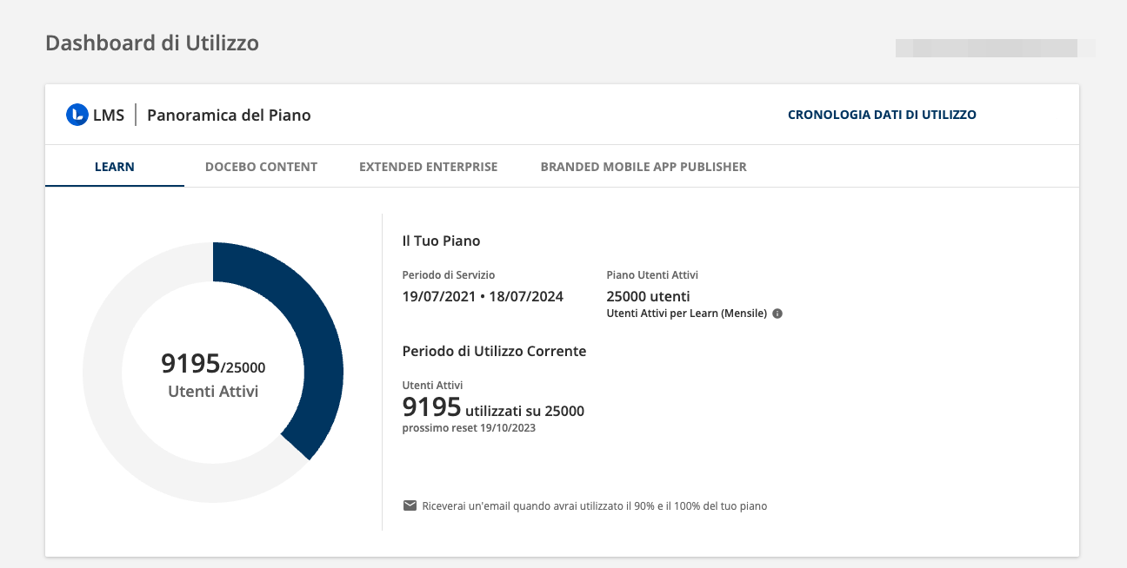Viewport: 1127px width, 568px height.
Task: Click the service period dates 19/07/2021 • 18/07/2024
Action: (483, 296)
